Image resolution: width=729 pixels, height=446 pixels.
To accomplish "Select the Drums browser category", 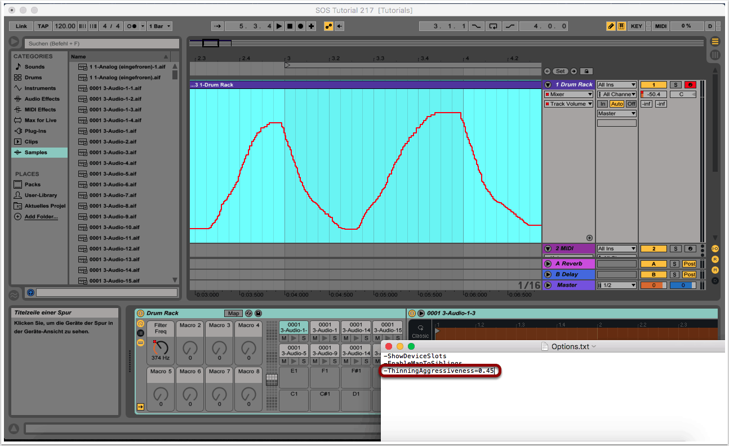I will pos(33,78).
